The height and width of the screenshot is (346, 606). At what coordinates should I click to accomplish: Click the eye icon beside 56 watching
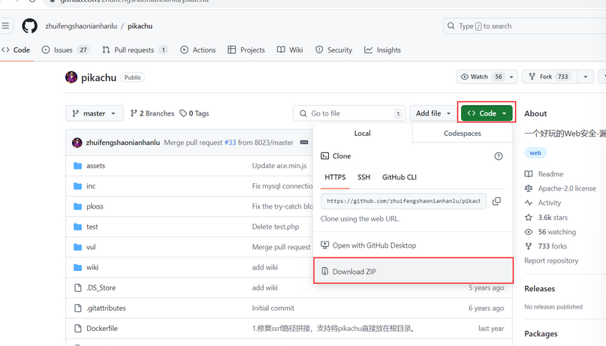(529, 232)
